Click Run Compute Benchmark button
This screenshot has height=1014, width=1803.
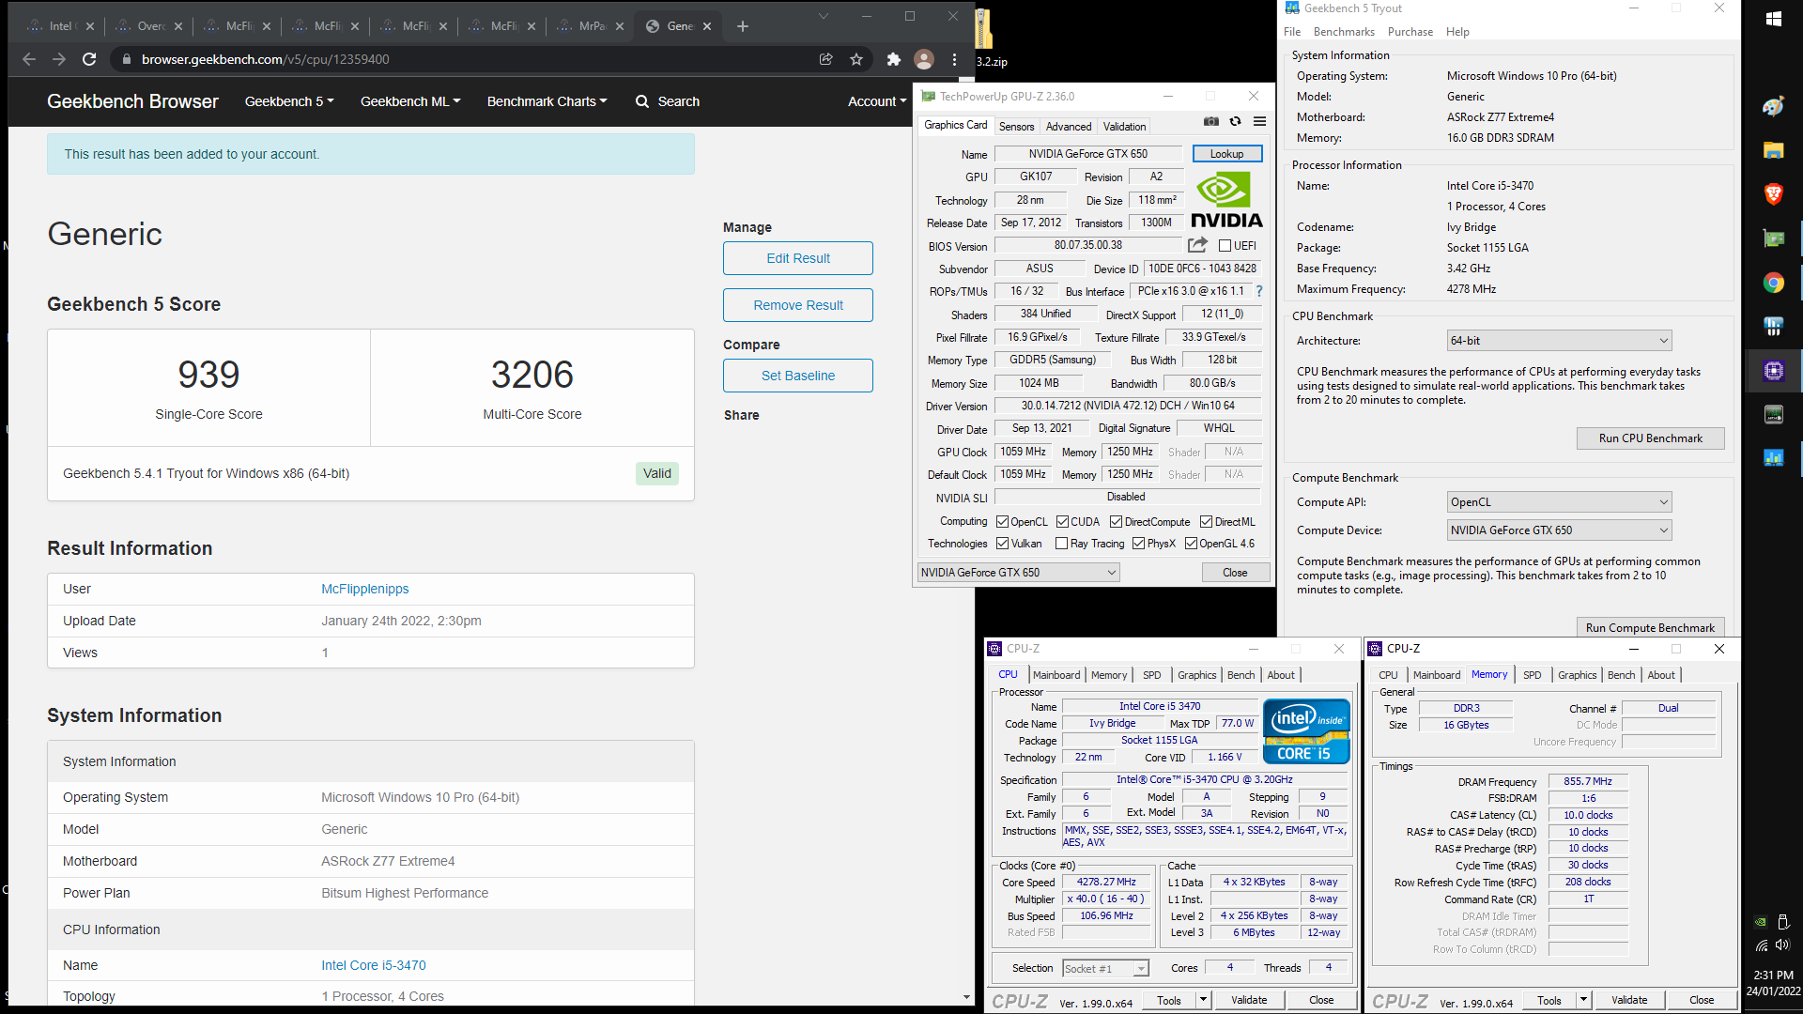click(1650, 627)
